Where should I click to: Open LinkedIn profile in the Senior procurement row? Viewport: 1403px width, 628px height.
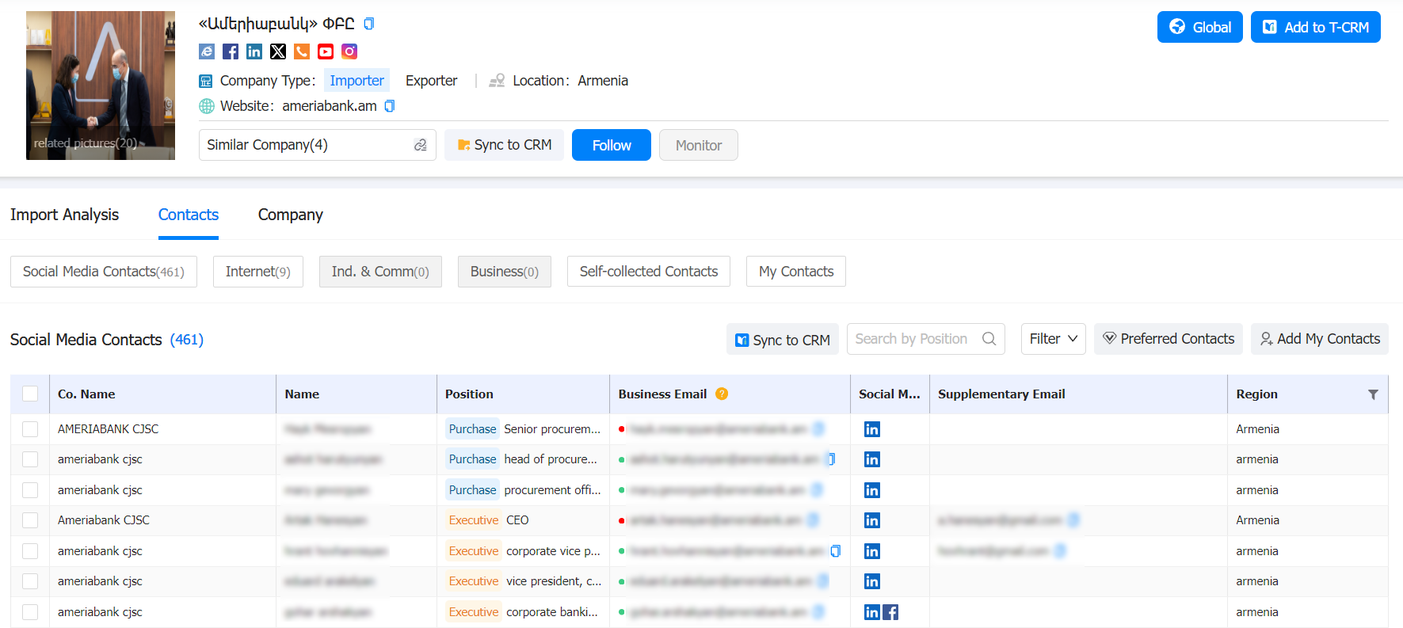click(x=872, y=429)
